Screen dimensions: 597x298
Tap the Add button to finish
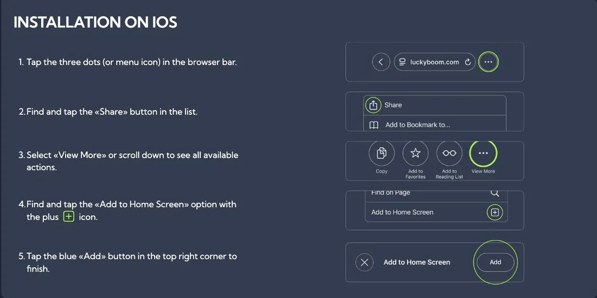[496, 262]
